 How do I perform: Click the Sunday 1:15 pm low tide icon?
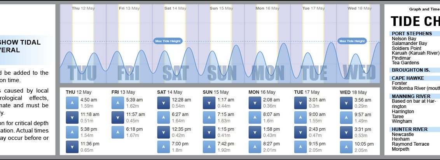tap(208, 132)
